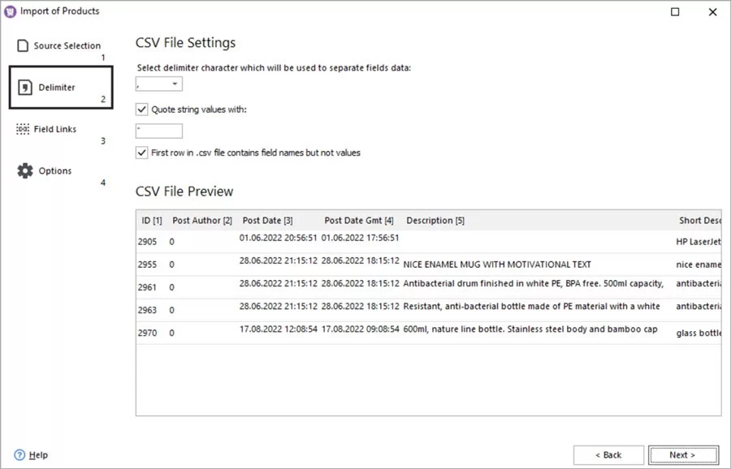Go to the Options step
Image resolution: width=731 pixels, height=469 pixels.
55,170
